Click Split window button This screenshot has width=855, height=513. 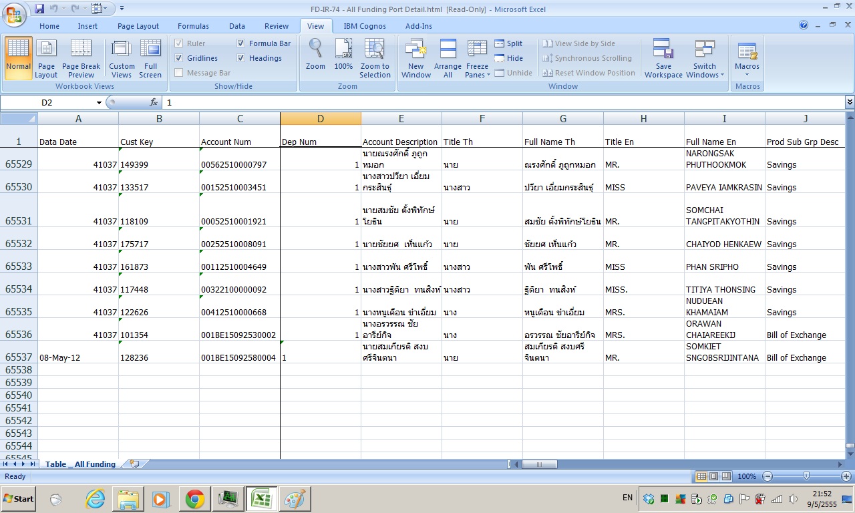pyautogui.click(x=508, y=43)
